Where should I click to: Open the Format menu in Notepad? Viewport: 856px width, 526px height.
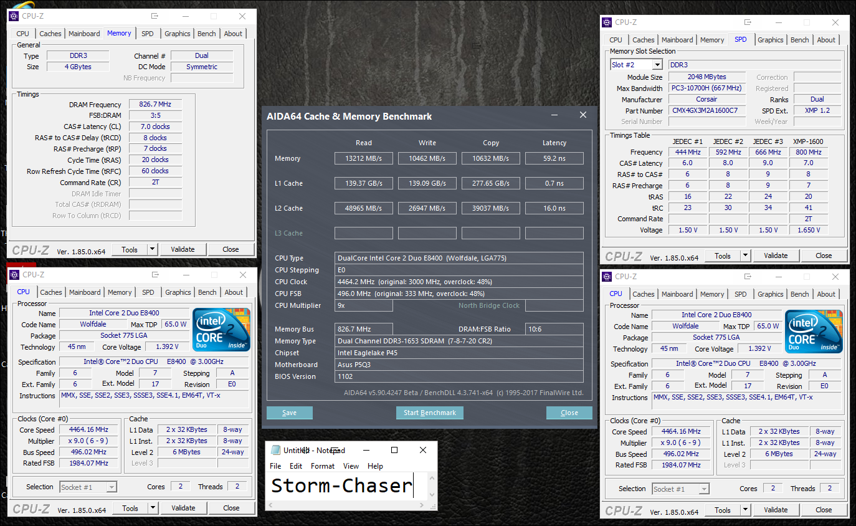[x=323, y=466]
